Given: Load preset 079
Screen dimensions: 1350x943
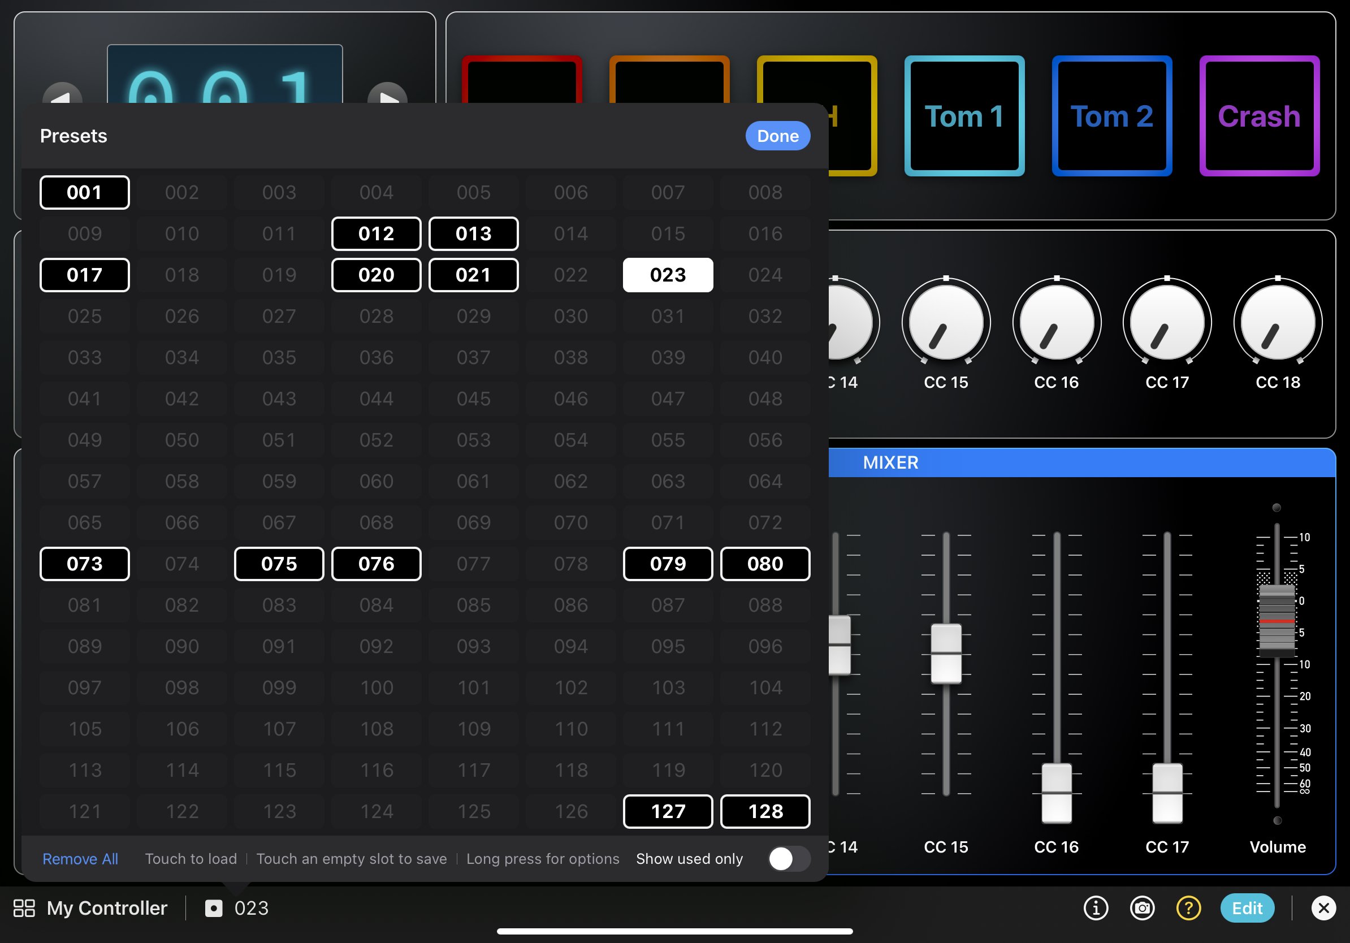Looking at the screenshot, I should (668, 564).
